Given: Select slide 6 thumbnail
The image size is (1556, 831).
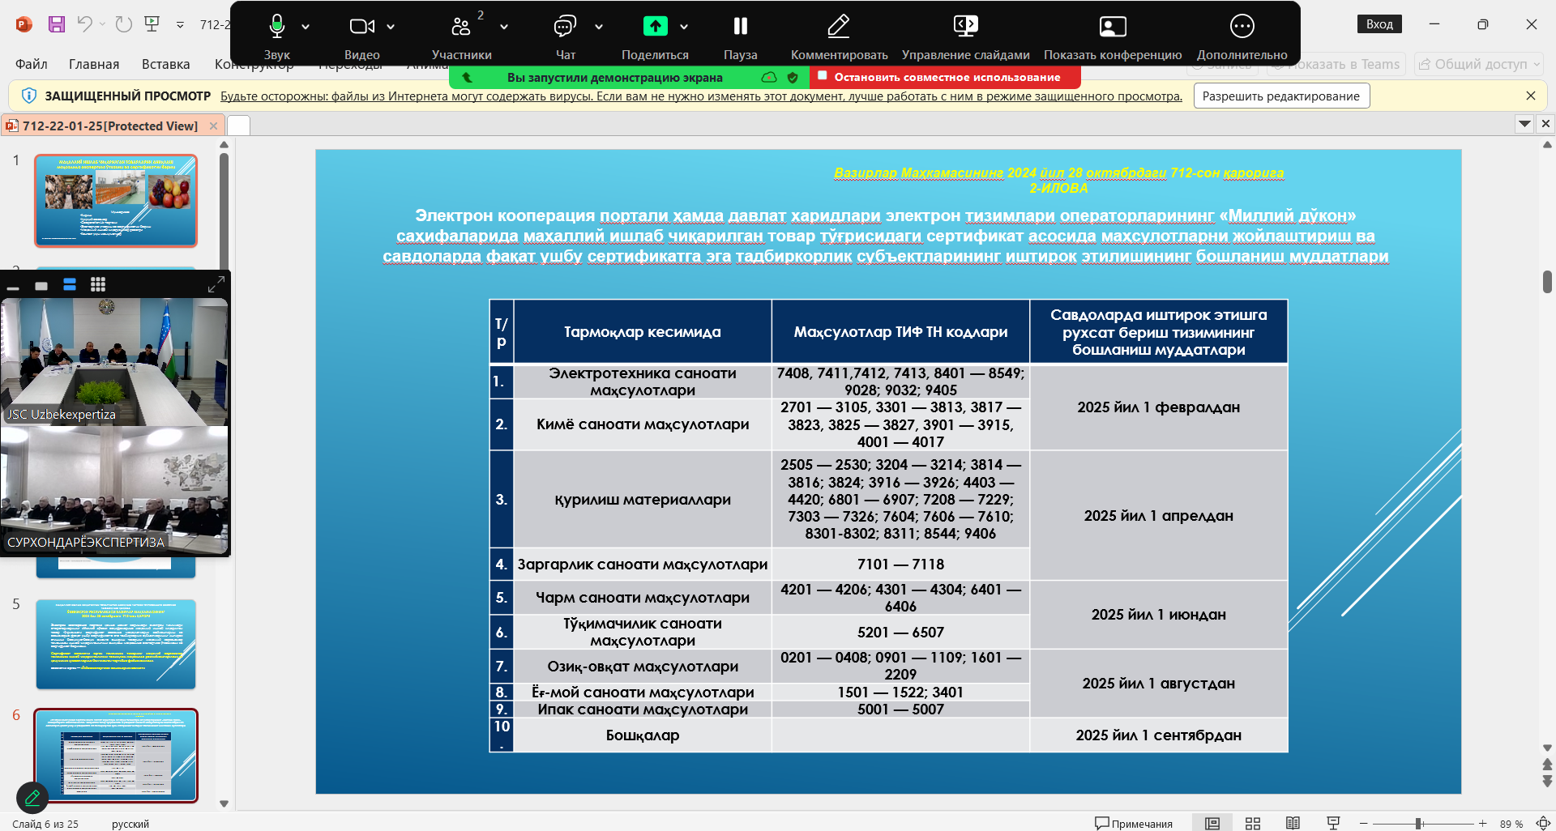Looking at the screenshot, I should click(116, 756).
